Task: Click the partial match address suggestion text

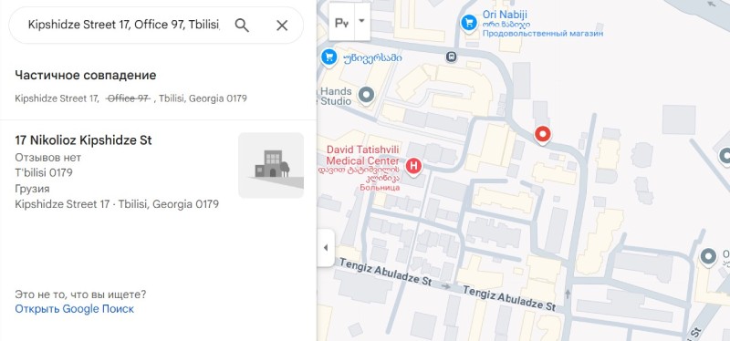Action: tap(130, 98)
